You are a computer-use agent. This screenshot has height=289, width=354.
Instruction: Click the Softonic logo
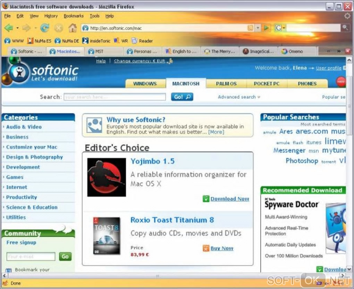pyautogui.click(x=43, y=72)
